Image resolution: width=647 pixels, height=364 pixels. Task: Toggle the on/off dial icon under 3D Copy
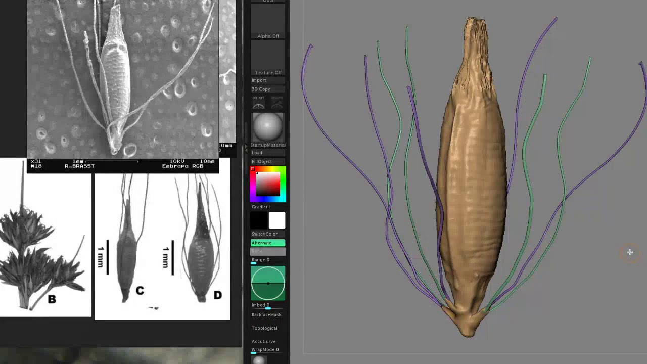[259, 103]
